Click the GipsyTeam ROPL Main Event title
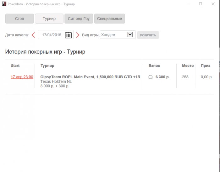 click(x=90, y=77)
